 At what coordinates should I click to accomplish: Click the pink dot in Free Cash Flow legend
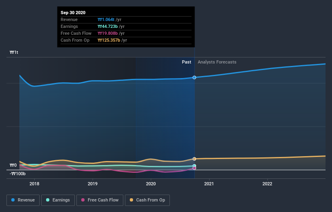click(x=83, y=200)
